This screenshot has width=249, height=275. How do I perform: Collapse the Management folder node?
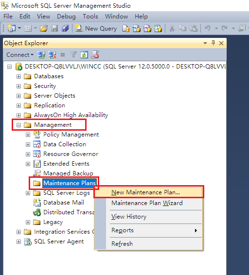(18, 125)
